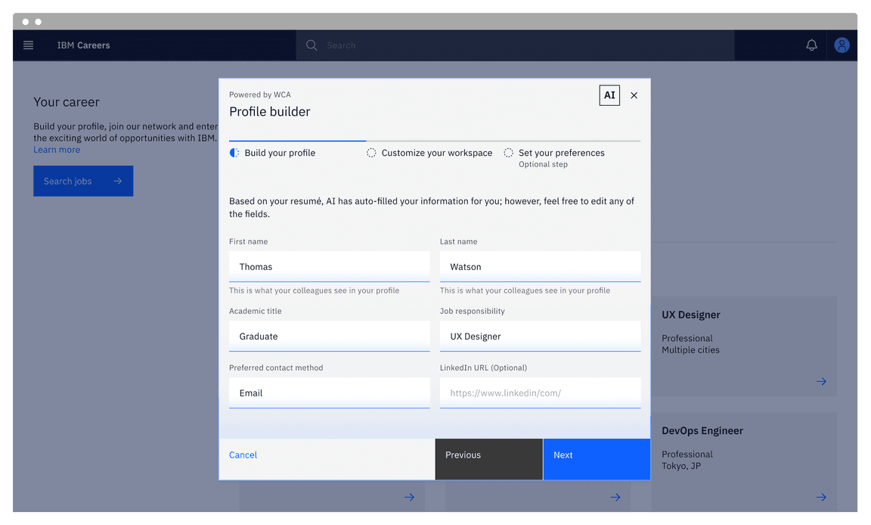Image resolution: width=871 pixels, height=525 pixels.
Task: Click the Learn more link
Action: tap(57, 149)
